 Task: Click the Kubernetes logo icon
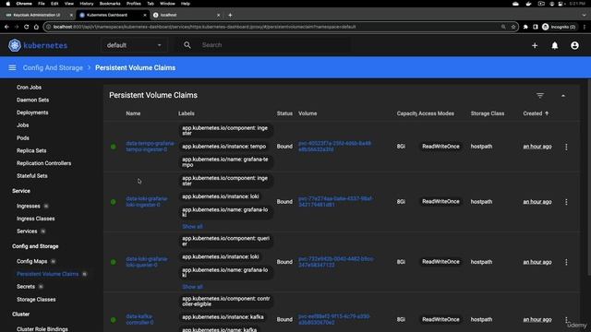pyautogui.click(x=15, y=45)
